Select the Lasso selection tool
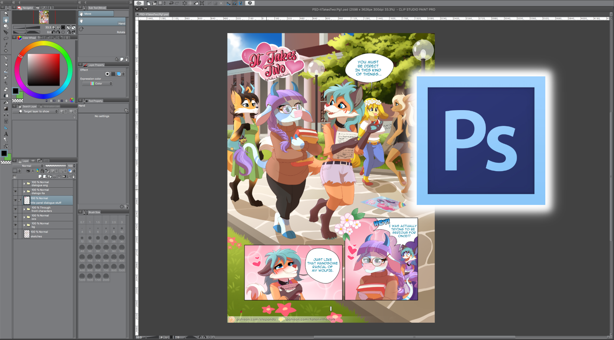 click(x=6, y=38)
